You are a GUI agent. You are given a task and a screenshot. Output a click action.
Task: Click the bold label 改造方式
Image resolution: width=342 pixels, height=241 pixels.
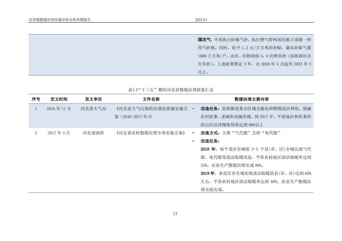pos(210,133)
